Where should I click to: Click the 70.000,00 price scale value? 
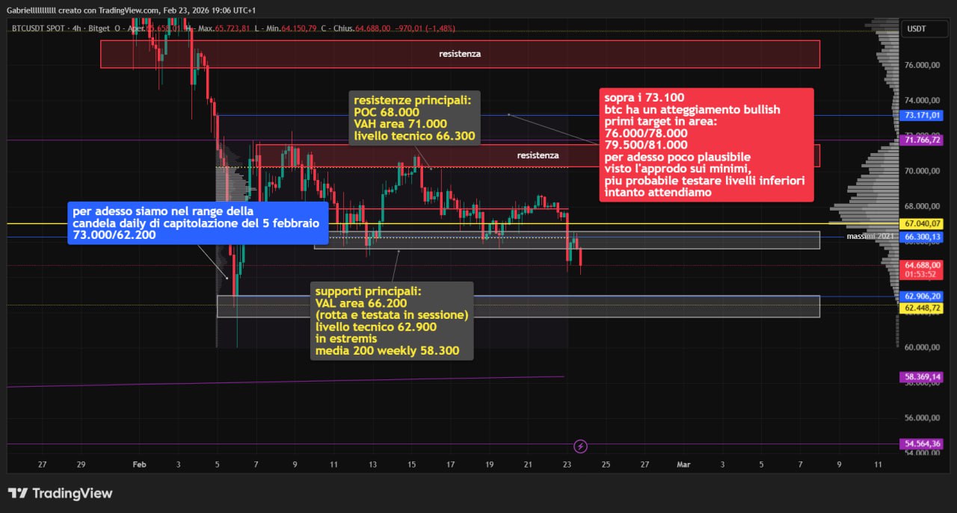pos(921,171)
